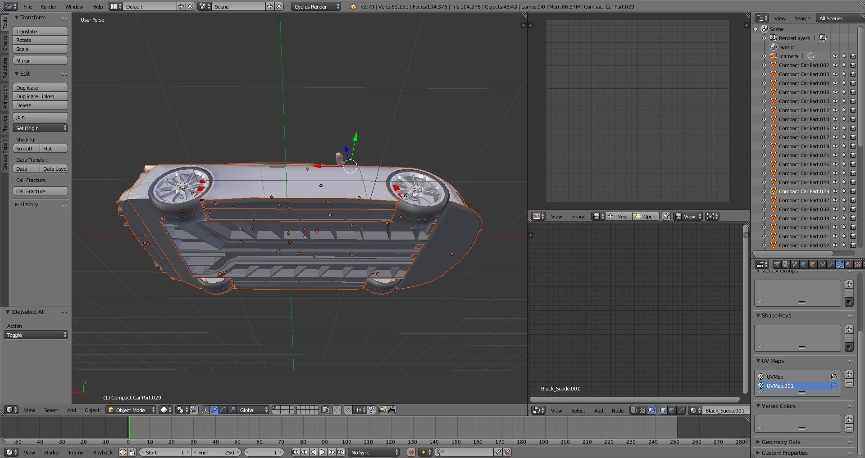Click the Cell Fracture button
Screen dimensions: 865x458
pyautogui.click(x=41, y=191)
